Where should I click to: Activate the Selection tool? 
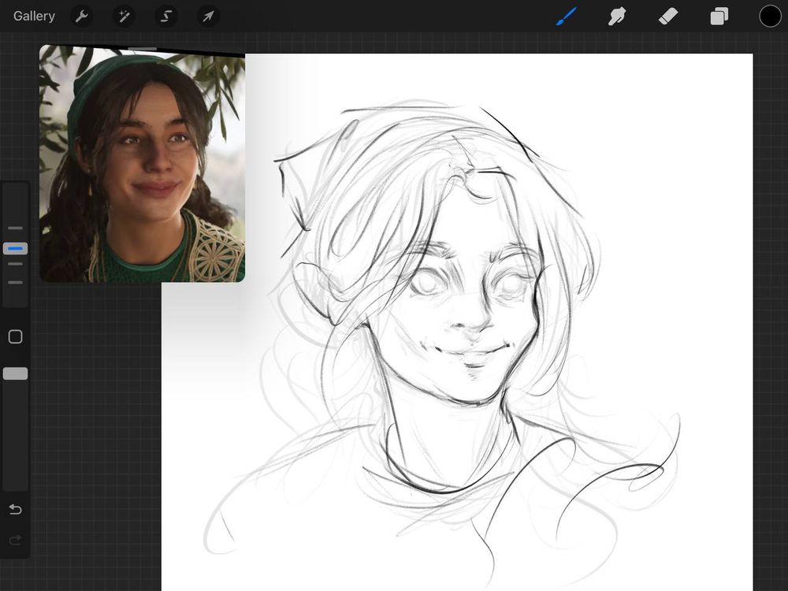click(x=165, y=17)
